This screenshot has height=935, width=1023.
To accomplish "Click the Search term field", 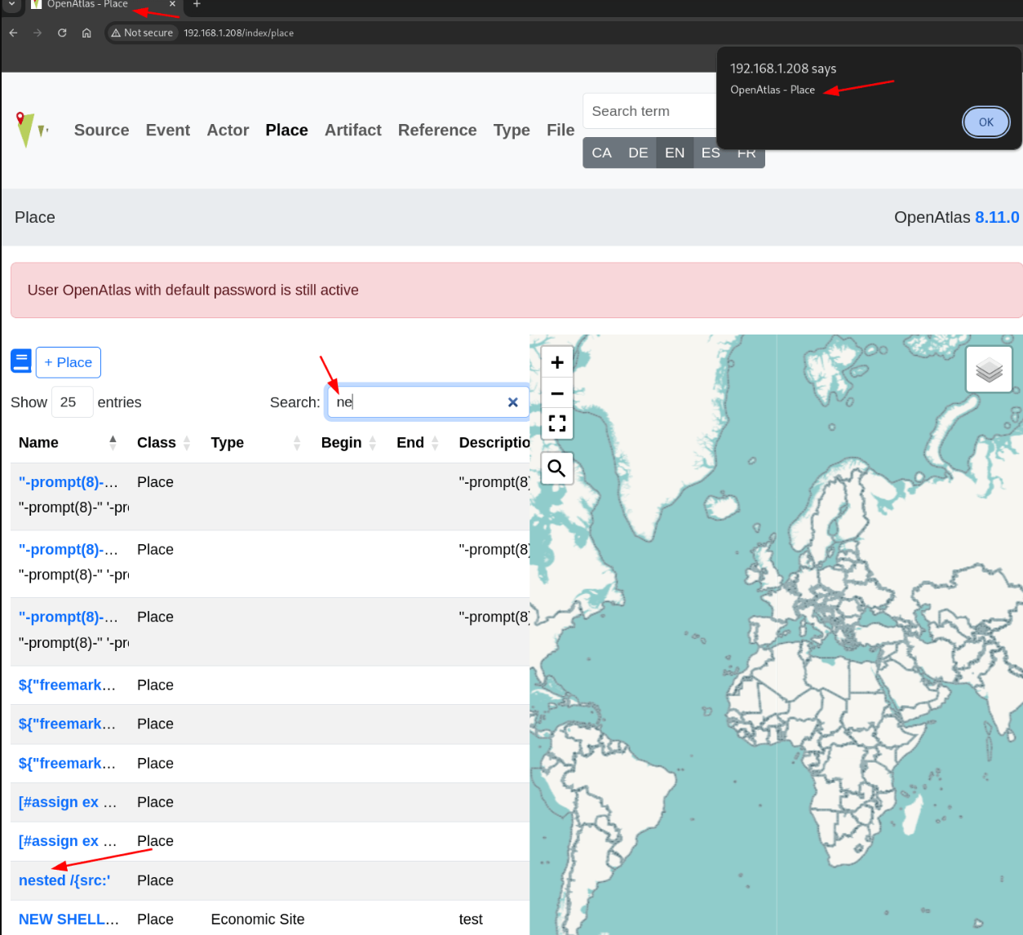I will pos(649,111).
